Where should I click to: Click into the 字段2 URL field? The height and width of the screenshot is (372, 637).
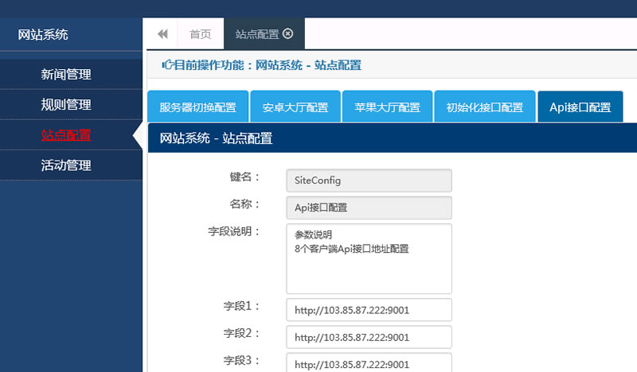pos(369,337)
